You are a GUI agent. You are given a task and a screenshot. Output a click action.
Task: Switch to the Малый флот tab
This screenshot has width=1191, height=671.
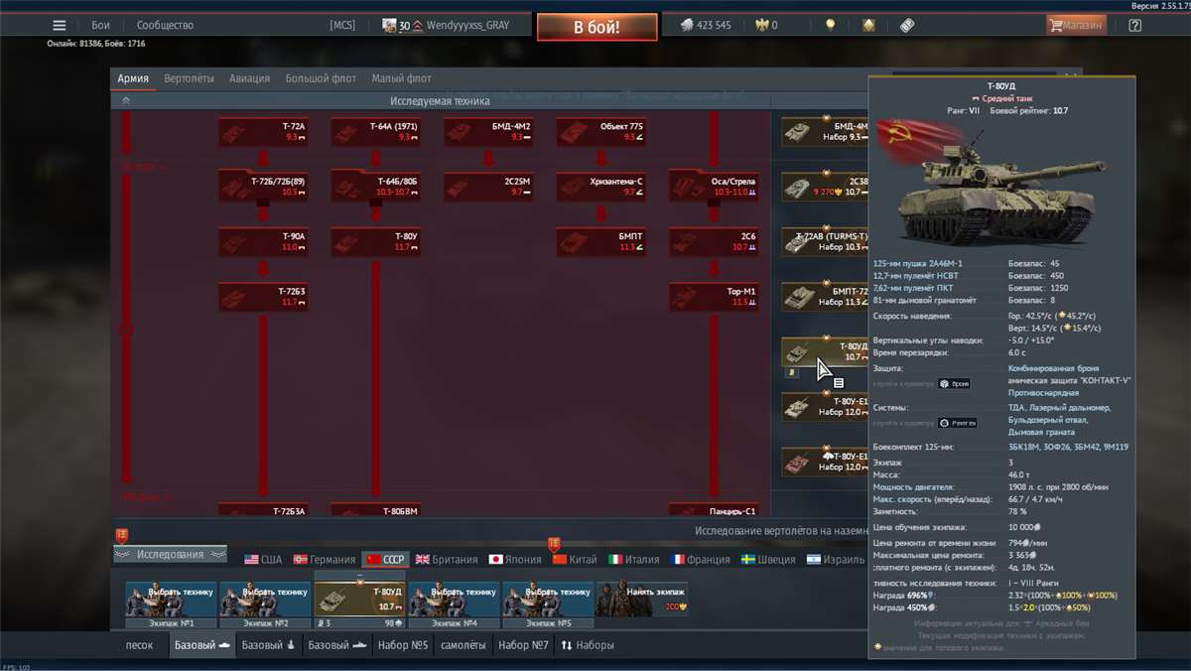(401, 78)
